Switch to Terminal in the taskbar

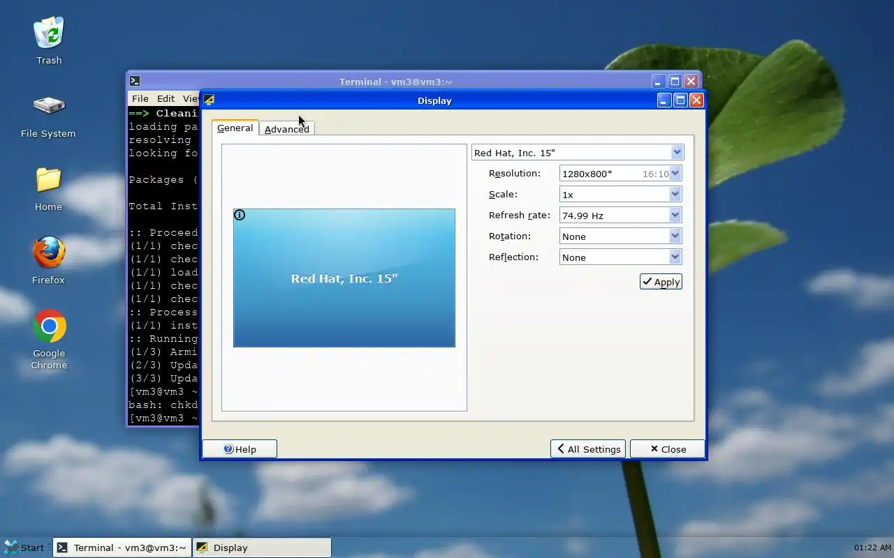point(122,548)
